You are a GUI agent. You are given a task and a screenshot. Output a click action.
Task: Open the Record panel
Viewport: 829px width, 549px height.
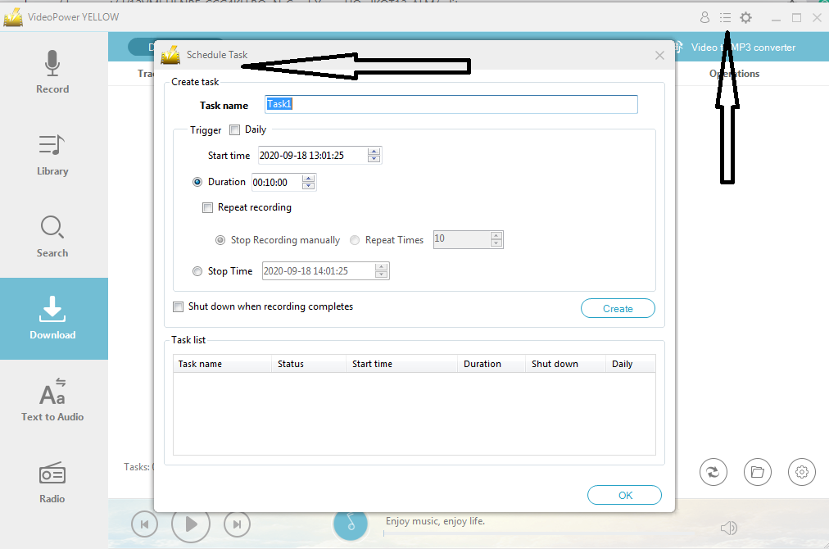point(52,72)
